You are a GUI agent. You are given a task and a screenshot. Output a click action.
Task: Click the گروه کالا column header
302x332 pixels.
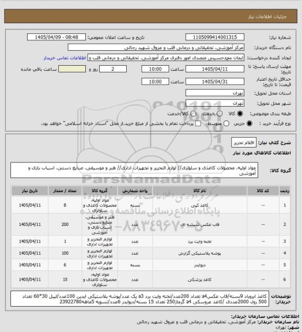click(x=100, y=191)
